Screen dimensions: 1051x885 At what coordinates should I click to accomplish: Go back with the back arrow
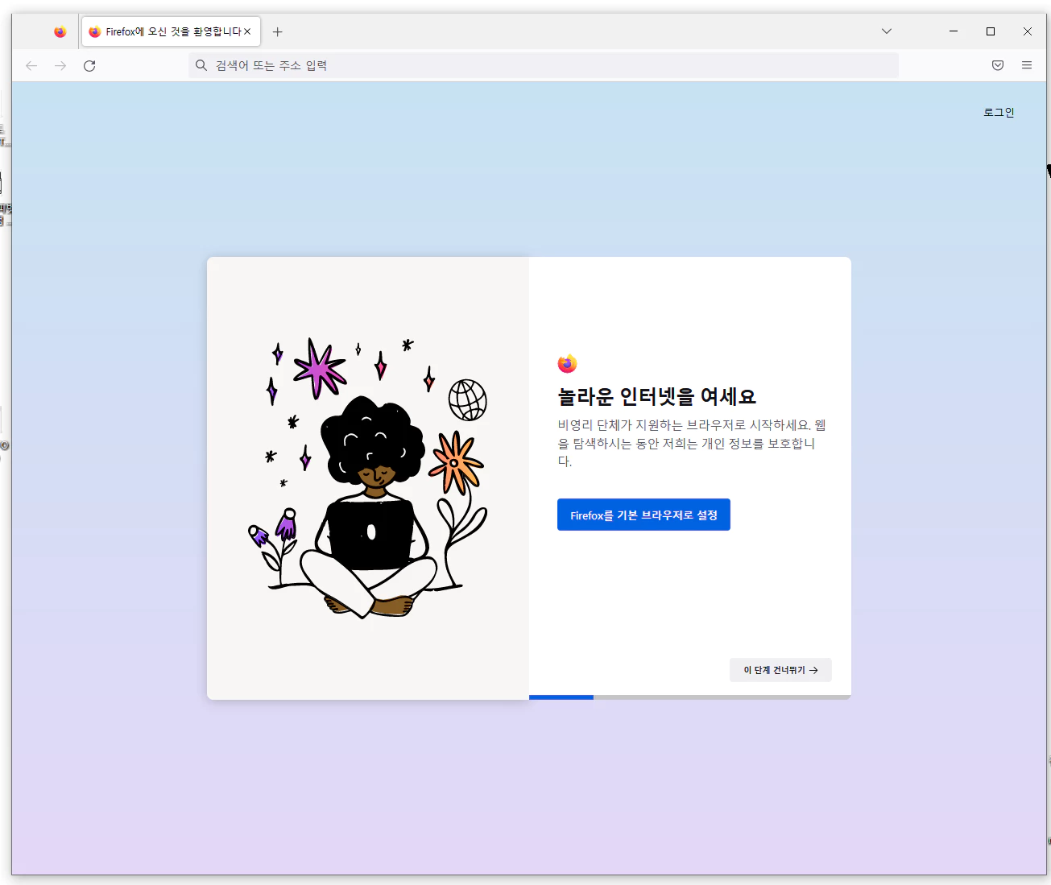click(x=31, y=66)
